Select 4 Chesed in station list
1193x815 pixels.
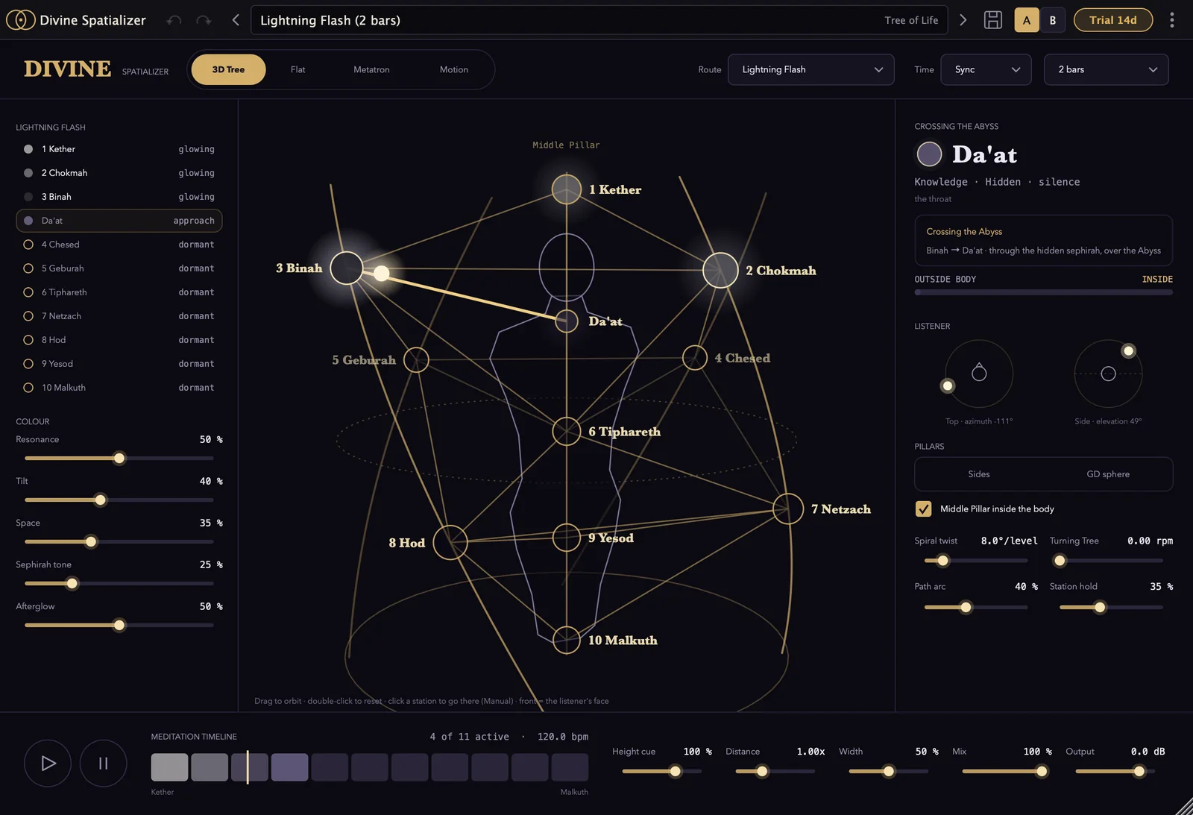[119, 245]
